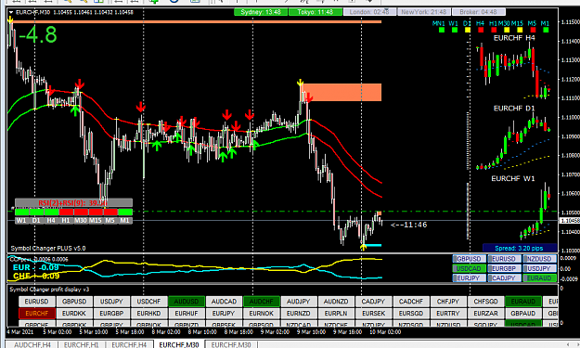Open EURUSD from the right-side quick panel
Viewport: 580px width, 348px height.
(x=504, y=259)
